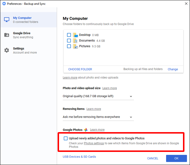
Task: Click the Backup and Sync cloud icon
Action: coord(4,3)
